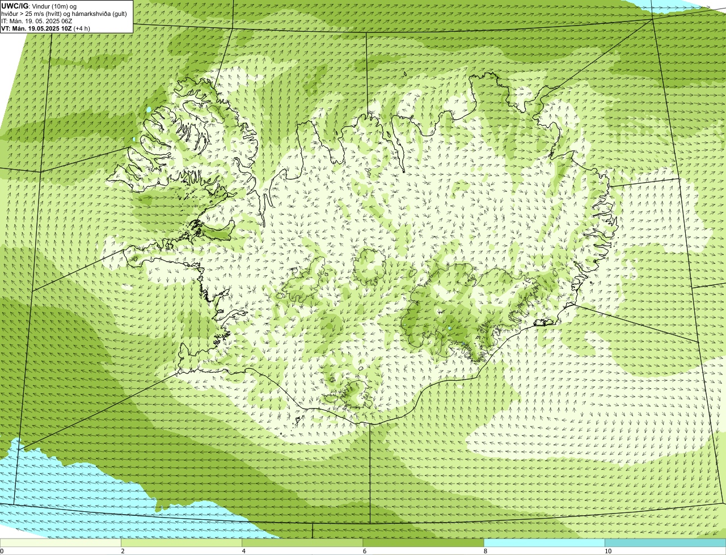Click the 'UWC/IG: Vindur (10m) og' title line
726x555 pixels.
click(39, 6)
